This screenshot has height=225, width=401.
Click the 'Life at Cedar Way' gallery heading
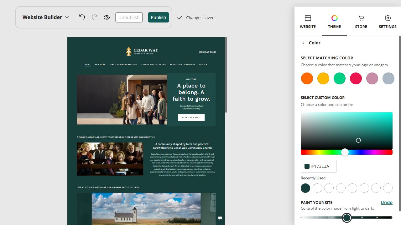point(108,187)
